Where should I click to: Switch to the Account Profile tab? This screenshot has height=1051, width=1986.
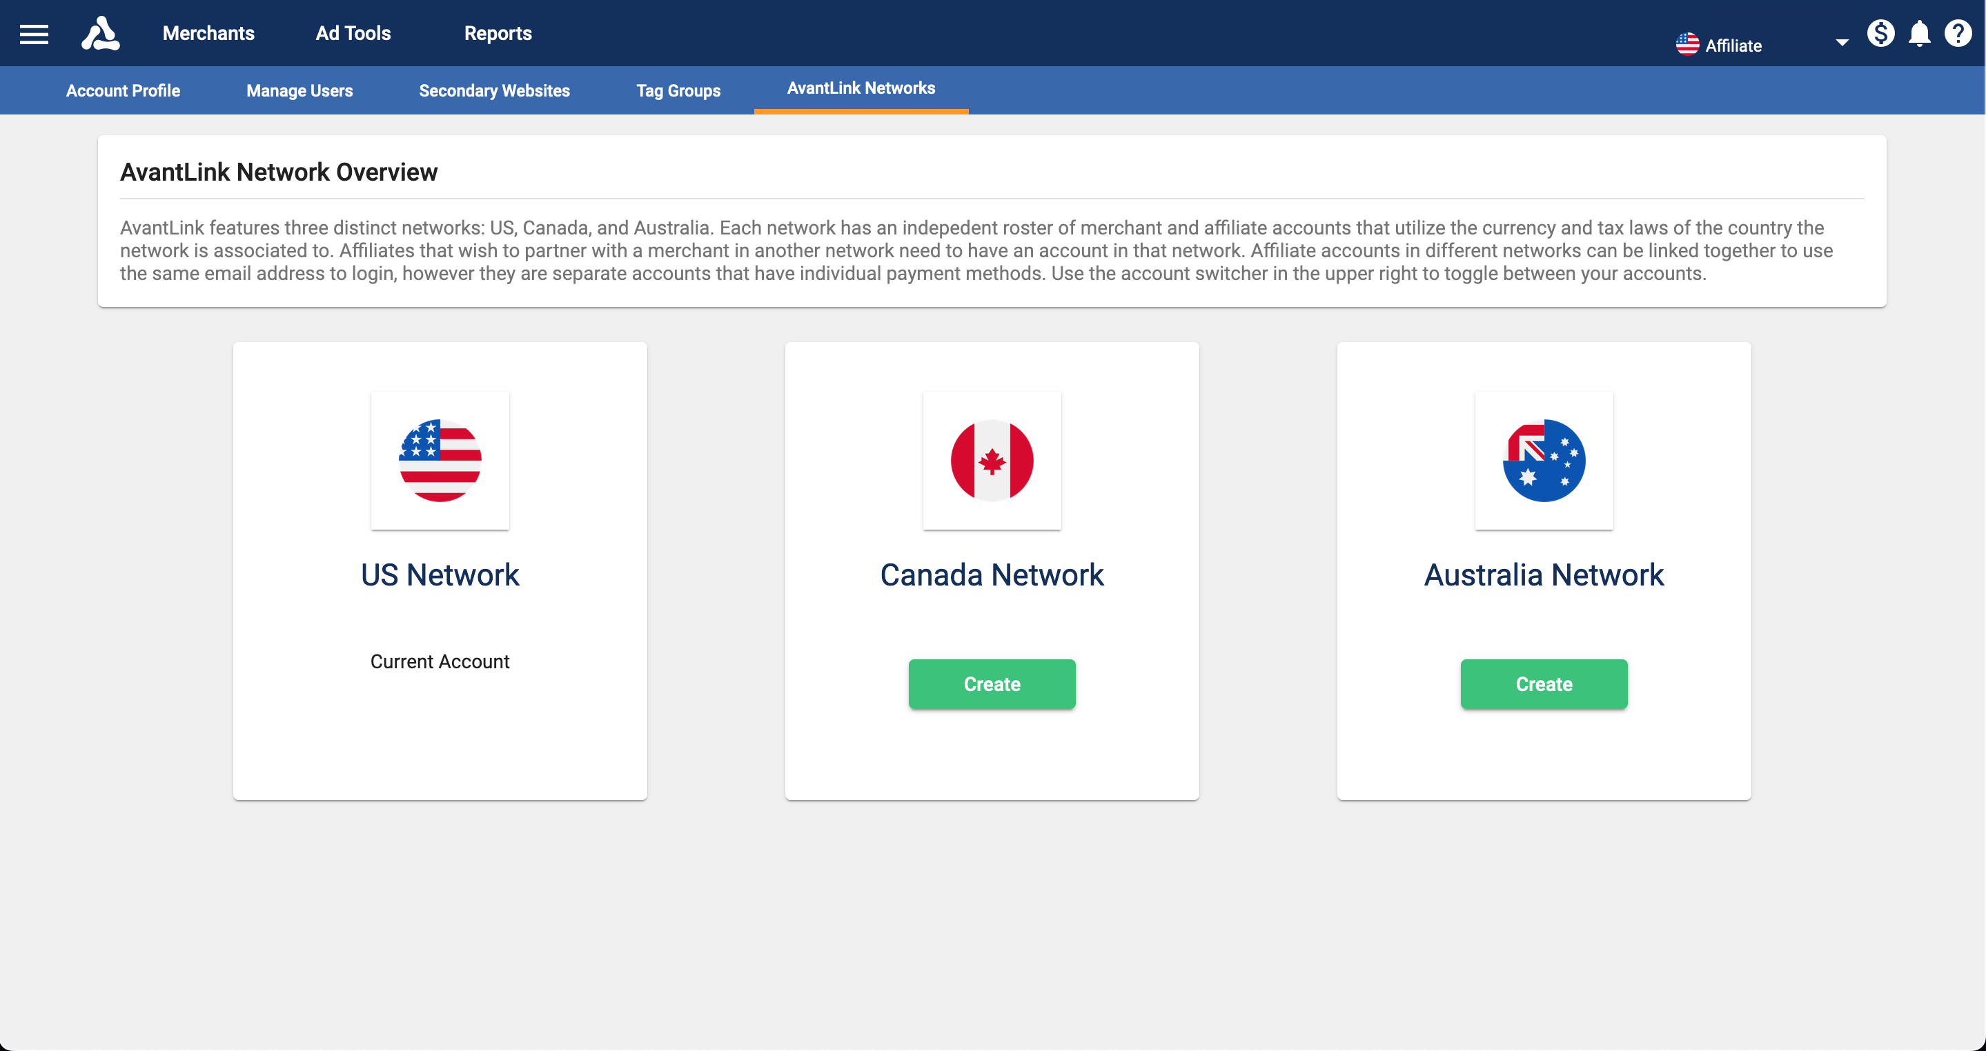click(123, 90)
